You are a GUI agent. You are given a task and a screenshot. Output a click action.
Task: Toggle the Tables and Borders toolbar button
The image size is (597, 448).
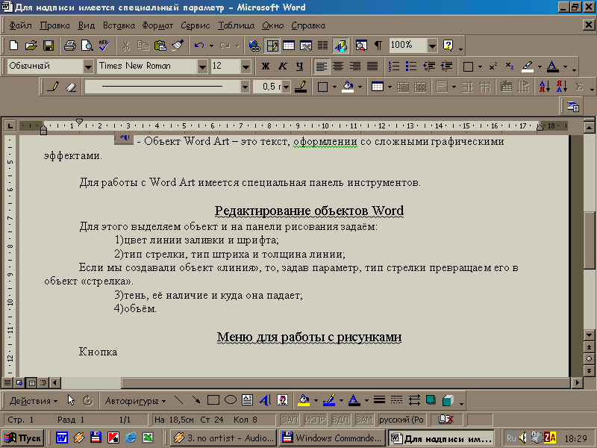[272, 46]
